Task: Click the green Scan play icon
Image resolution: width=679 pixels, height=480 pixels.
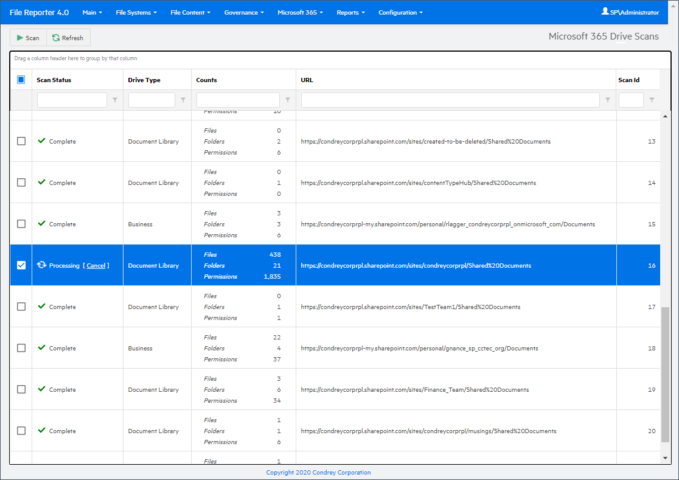Action: [x=20, y=38]
